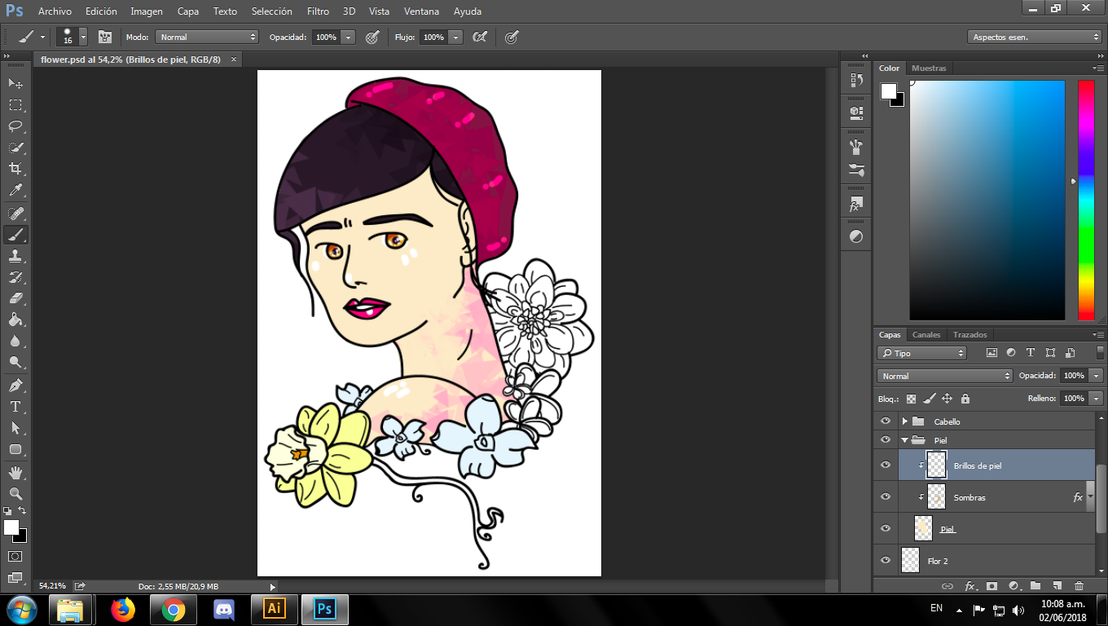This screenshot has height=626, width=1108.
Task: Hide the Flor 2 layer
Action: 886,561
